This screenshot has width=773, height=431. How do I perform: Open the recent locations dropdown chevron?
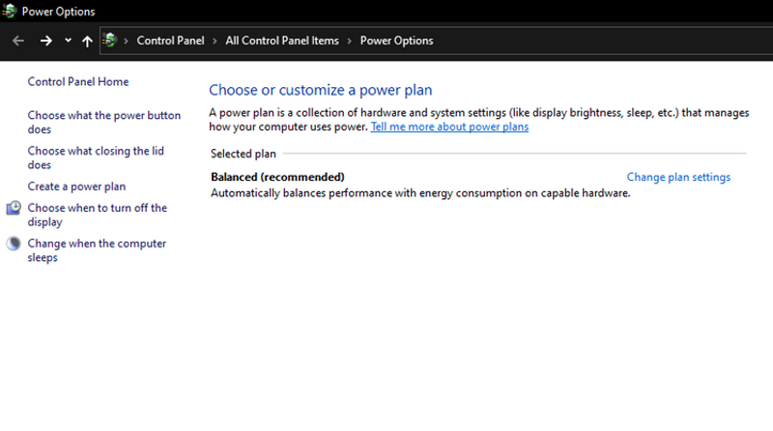click(x=68, y=41)
